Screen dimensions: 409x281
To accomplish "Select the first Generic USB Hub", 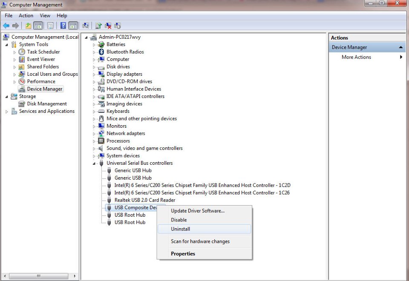I will tap(133, 170).
